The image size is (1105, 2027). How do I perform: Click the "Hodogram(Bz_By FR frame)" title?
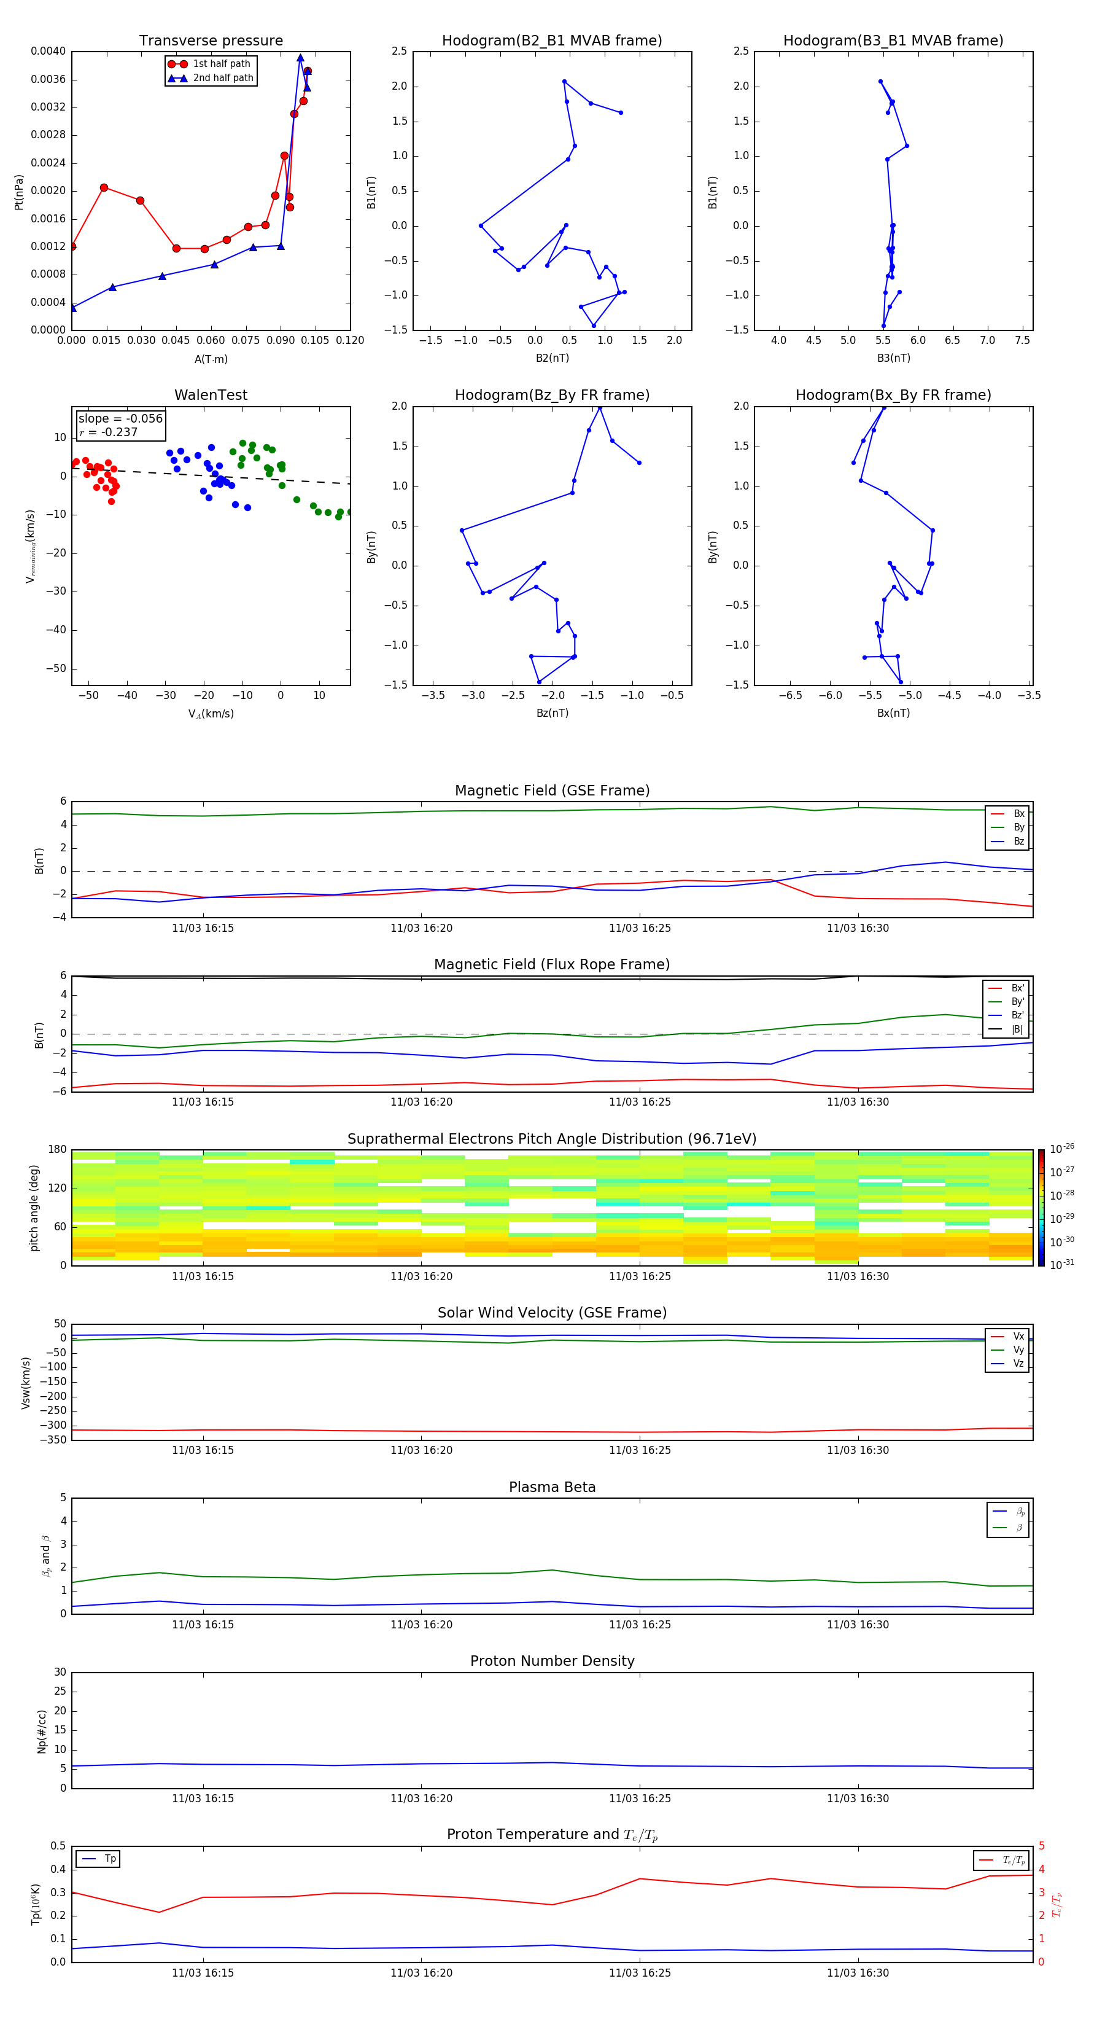552,395
